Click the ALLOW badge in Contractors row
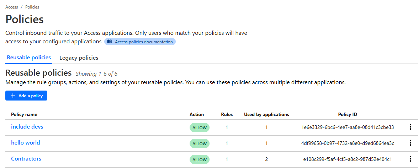418x168 pixels. (x=199, y=159)
